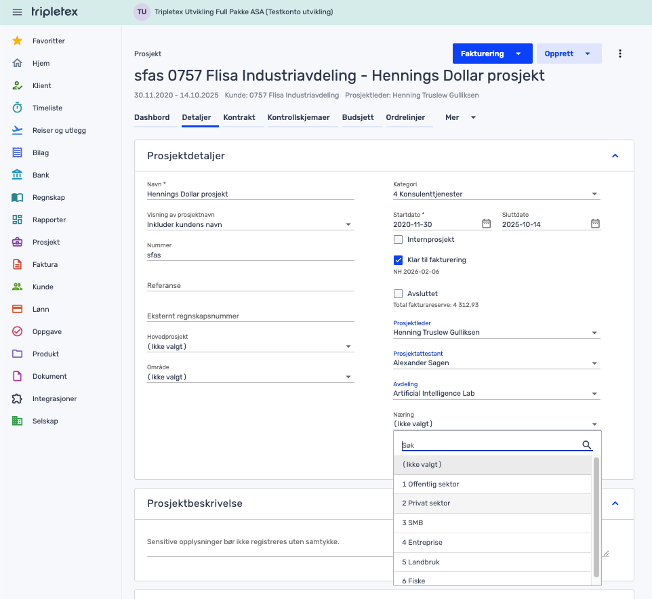Screen dimensions: 652x599
Task: Click the Bank building icon
Action: point(18,175)
